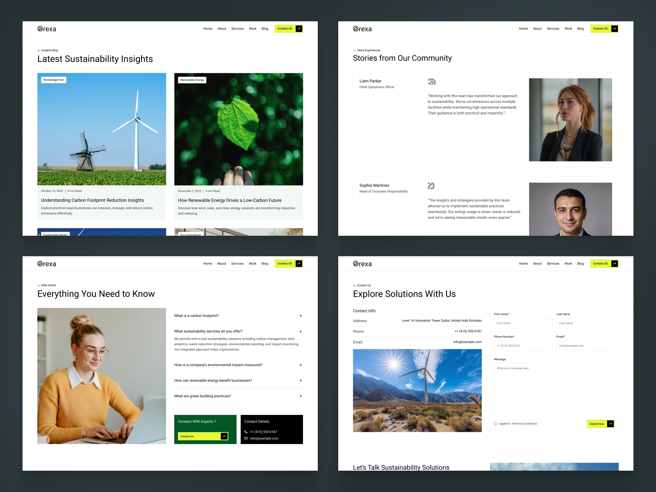656x492 pixels.
Task: Click the Grexa logo on the blog page
Action: click(x=47, y=29)
